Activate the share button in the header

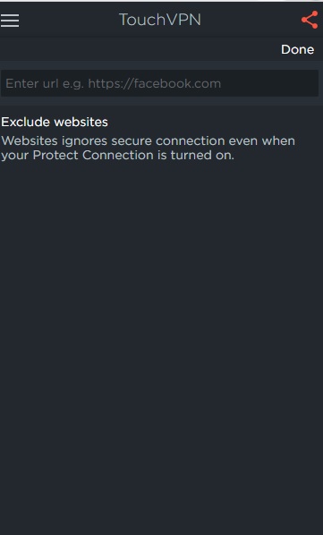[x=310, y=20]
